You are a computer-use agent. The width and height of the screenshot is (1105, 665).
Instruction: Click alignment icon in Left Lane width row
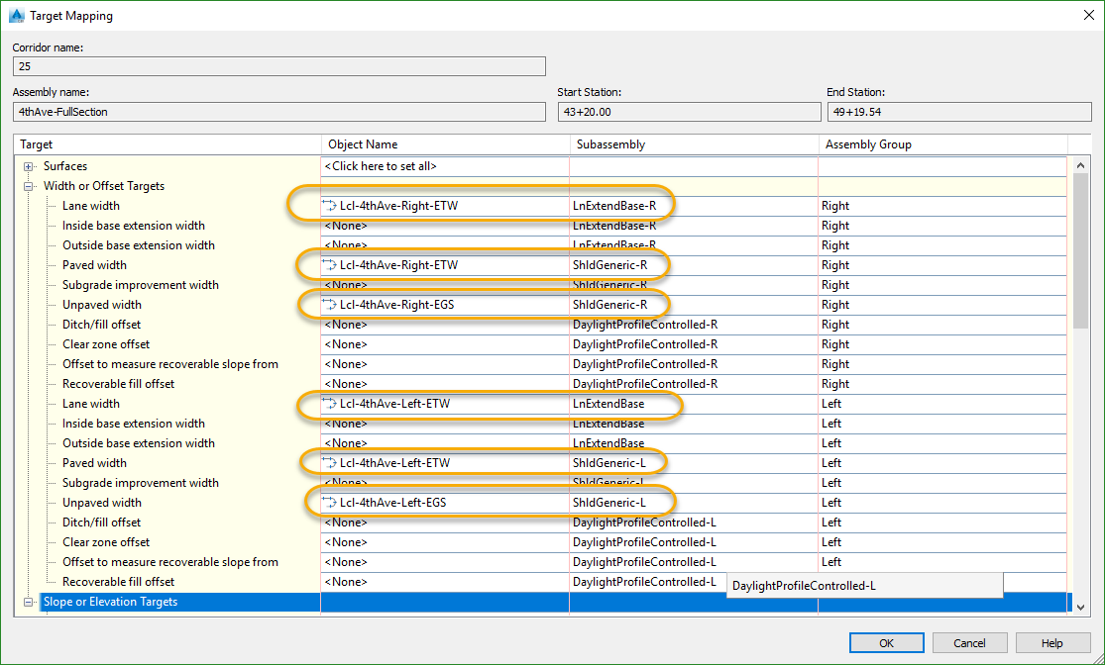tap(330, 404)
